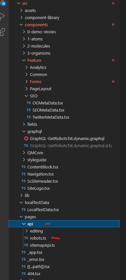
Task: Click TS icon of LocalTestData.tsx
Action: [x=24, y=210]
